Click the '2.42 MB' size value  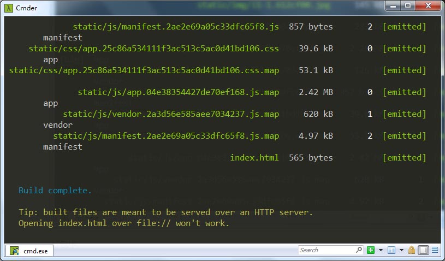(x=316, y=92)
